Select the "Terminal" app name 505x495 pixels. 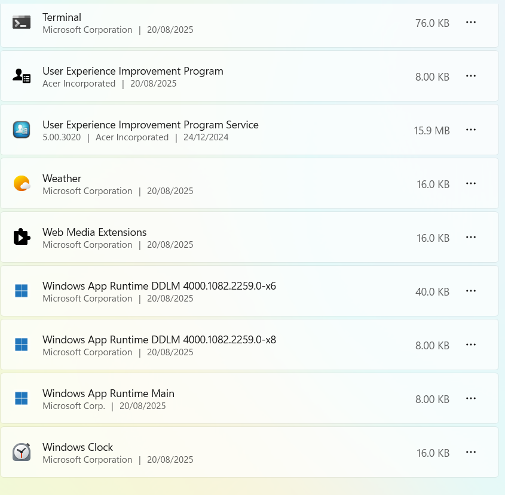(62, 17)
